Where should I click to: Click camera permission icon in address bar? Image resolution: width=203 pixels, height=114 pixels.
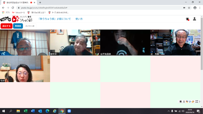coord(184,8)
